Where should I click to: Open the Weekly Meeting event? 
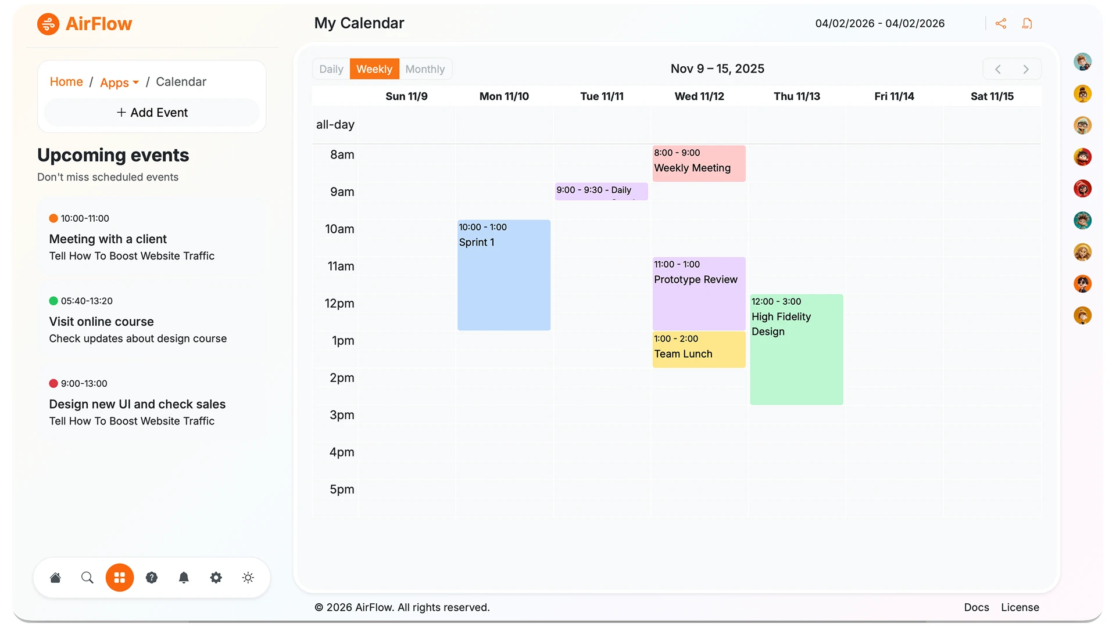(x=699, y=164)
